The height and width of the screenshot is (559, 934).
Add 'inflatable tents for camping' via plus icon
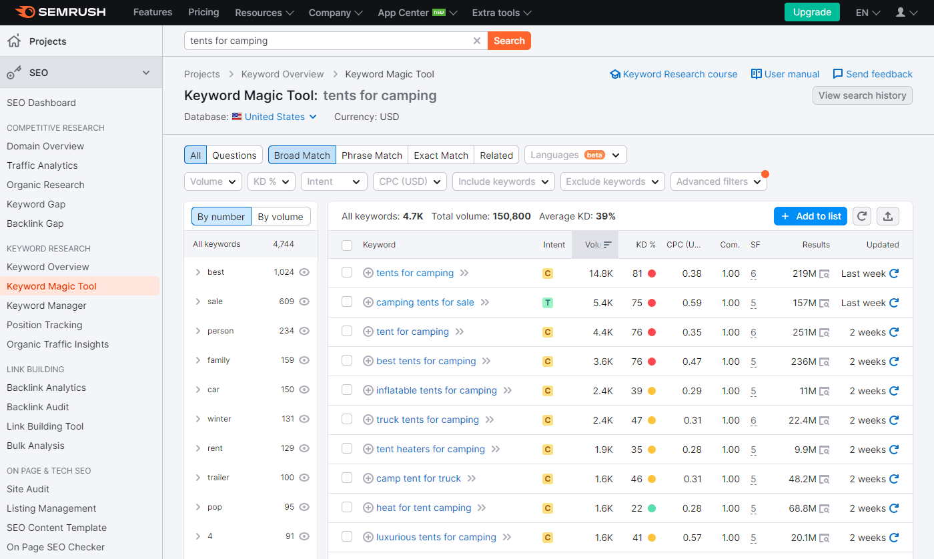[x=368, y=390]
